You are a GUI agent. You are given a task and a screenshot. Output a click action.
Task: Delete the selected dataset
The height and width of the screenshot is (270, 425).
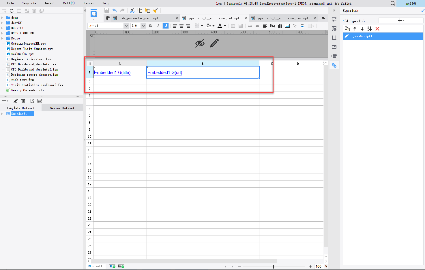[23, 101]
